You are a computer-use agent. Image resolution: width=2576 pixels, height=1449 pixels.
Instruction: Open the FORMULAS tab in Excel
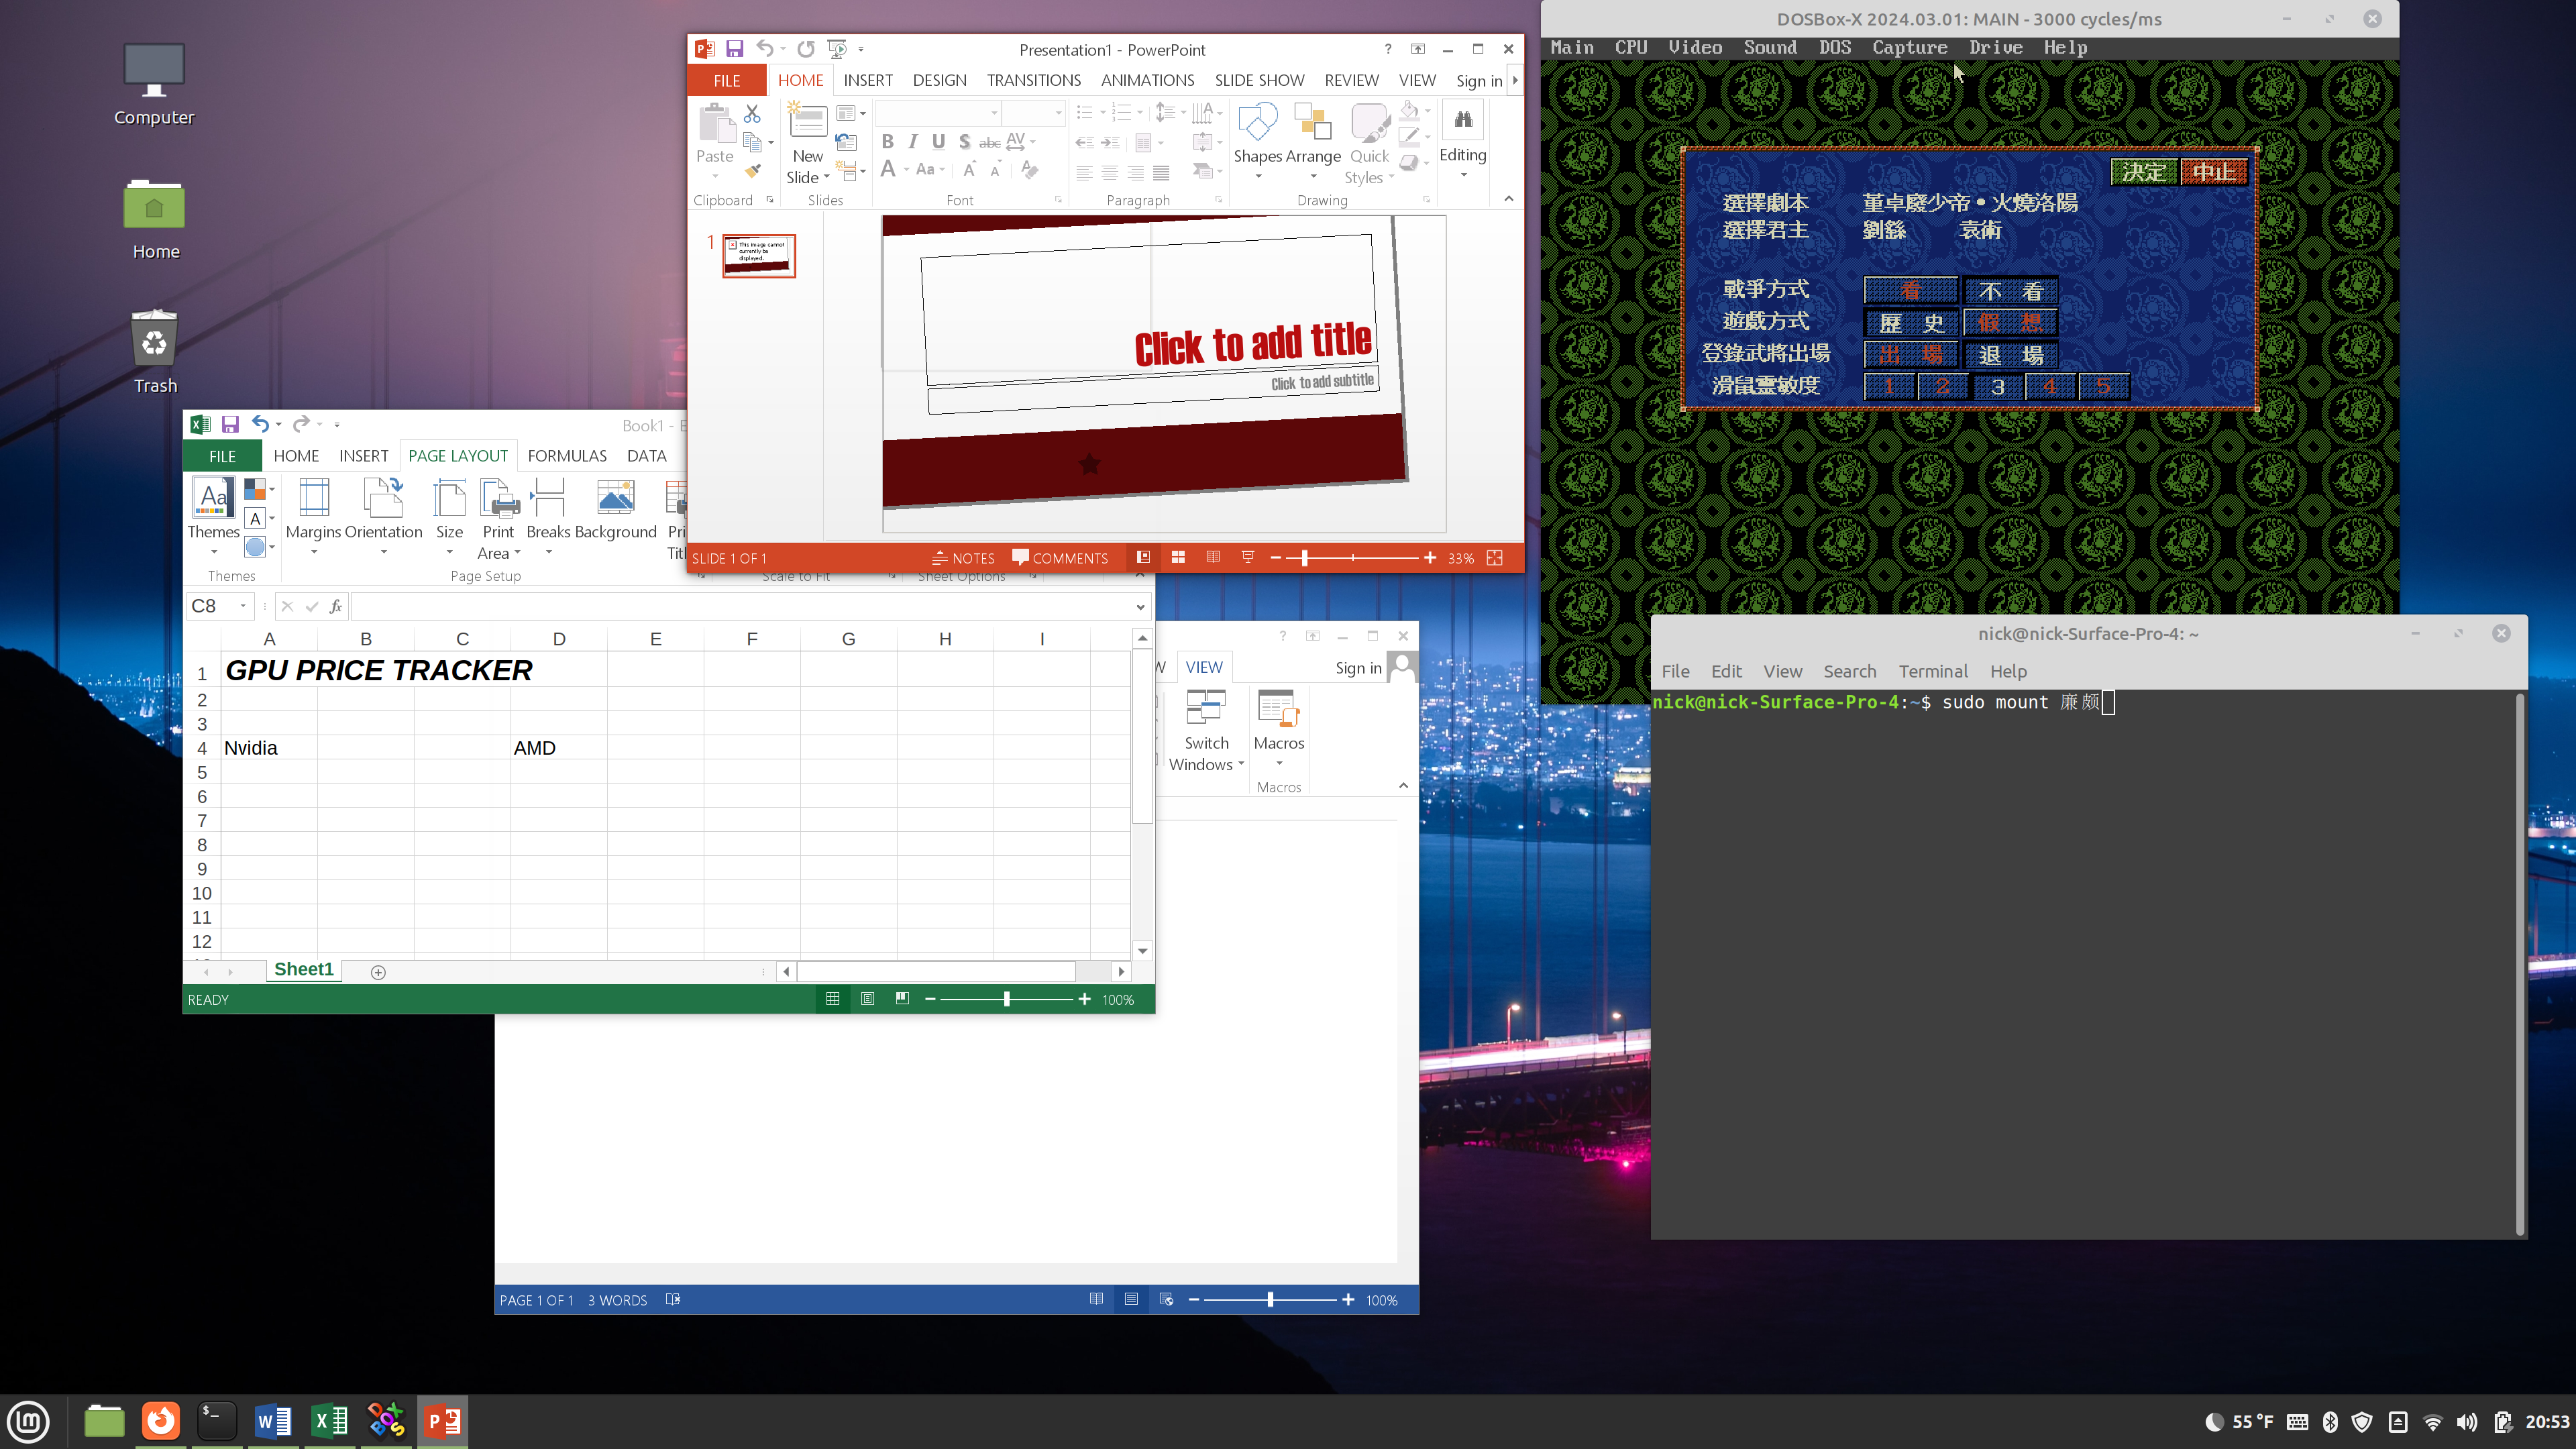click(x=567, y=456)
